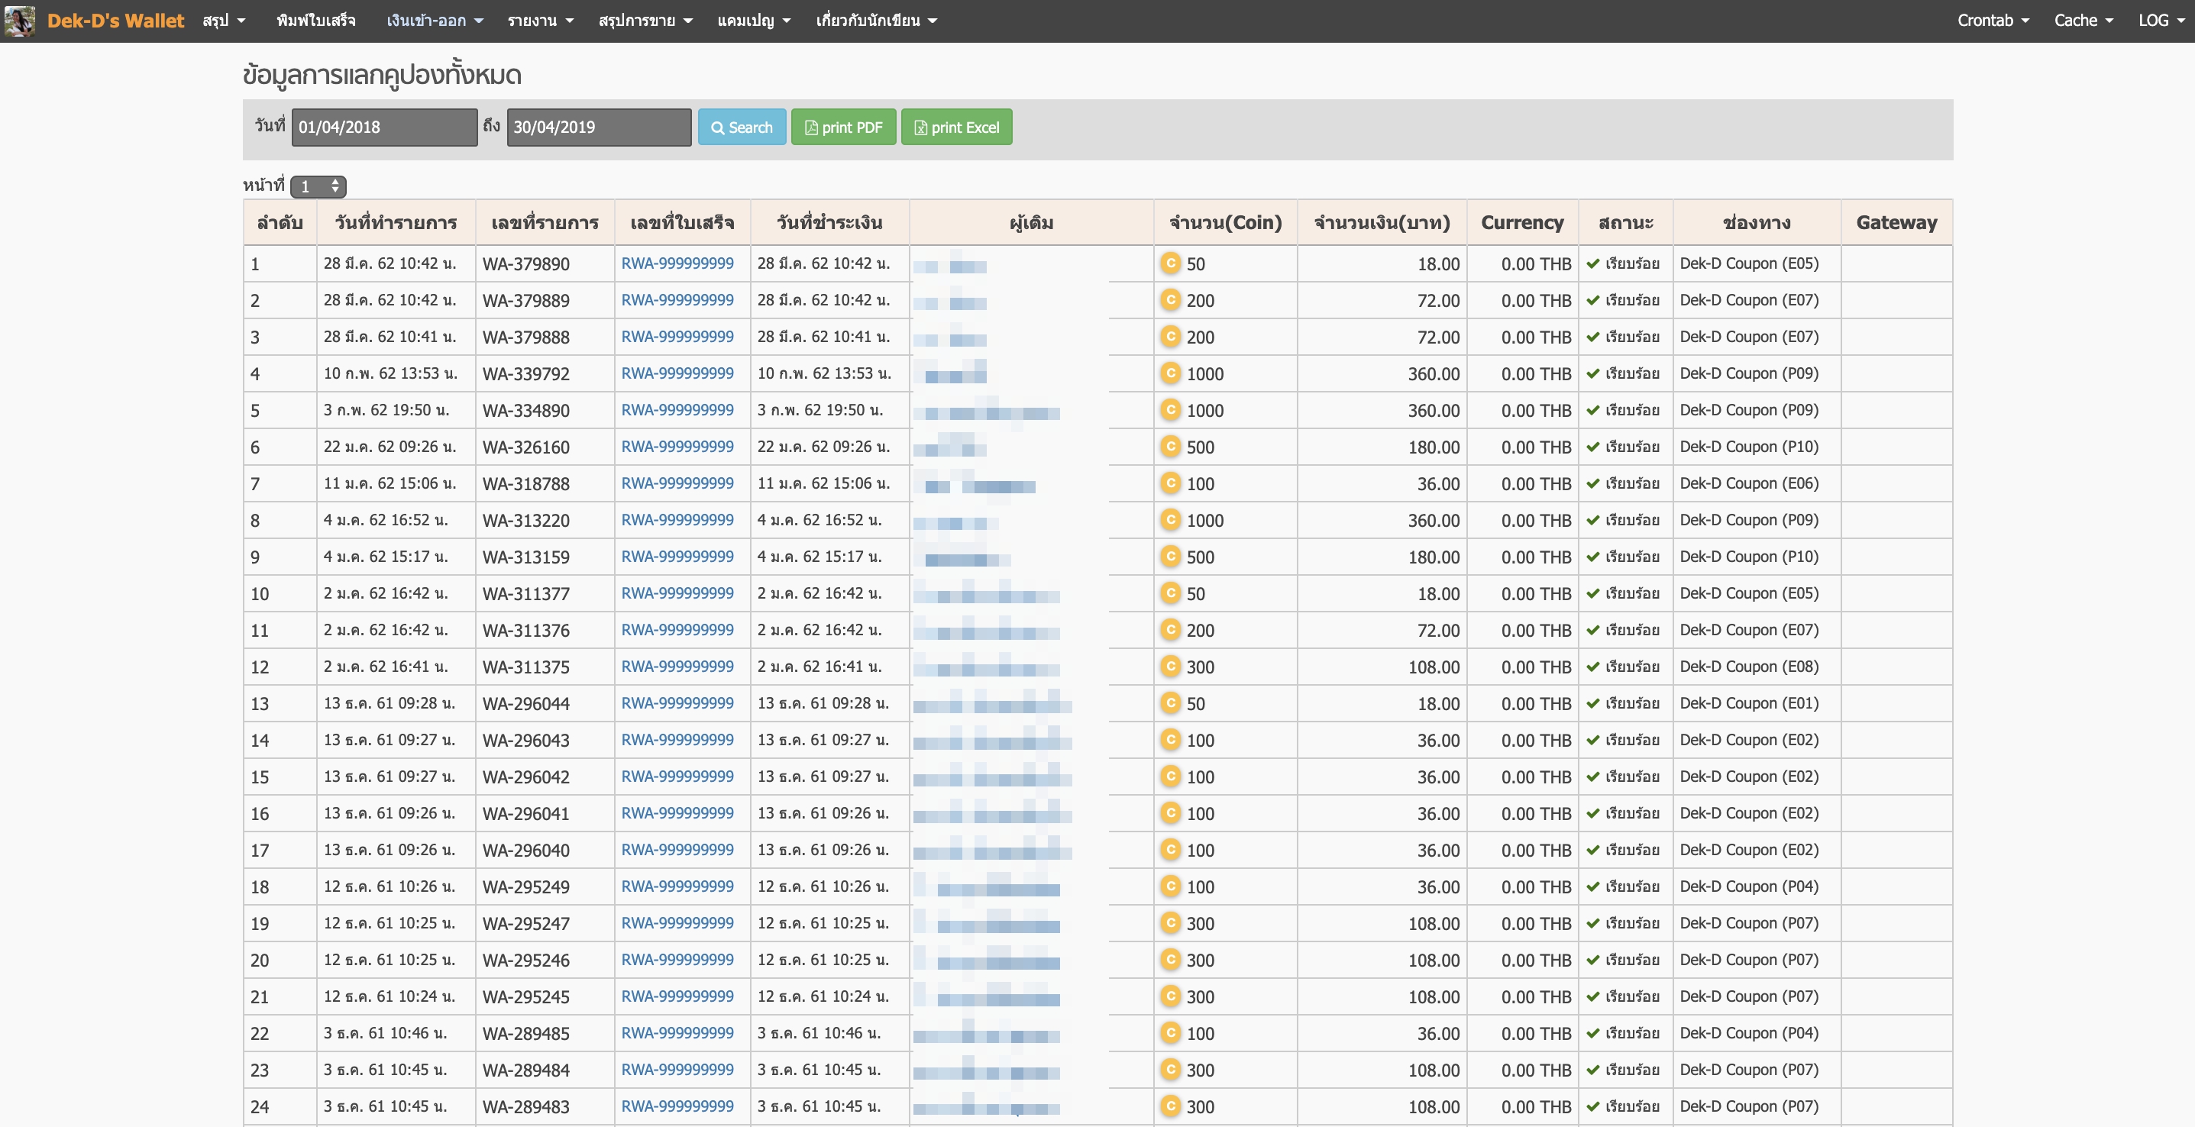Click the avatar logo beside Dek-D's Wallet
Image resolution: width=2195 pixels, height=1127 pixels.
point(20,21)
